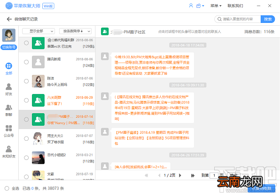Open 阿主大大 conversation preview 买了啥衣服
The width and height of the screenshot is (280, 195).
[x=55, y=142]
